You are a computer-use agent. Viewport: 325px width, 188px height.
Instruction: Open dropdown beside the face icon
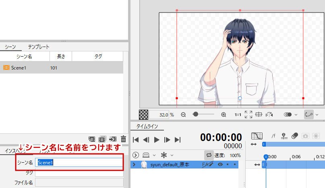154,155
